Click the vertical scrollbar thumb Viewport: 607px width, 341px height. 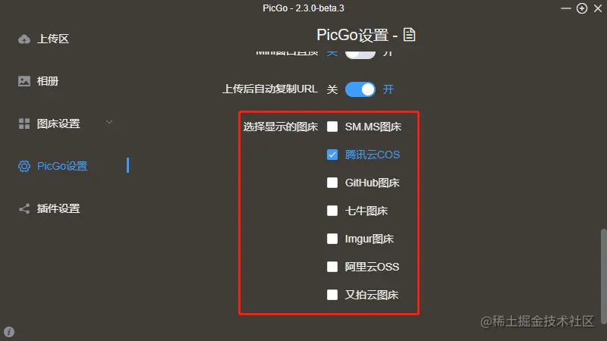(603, 277)
